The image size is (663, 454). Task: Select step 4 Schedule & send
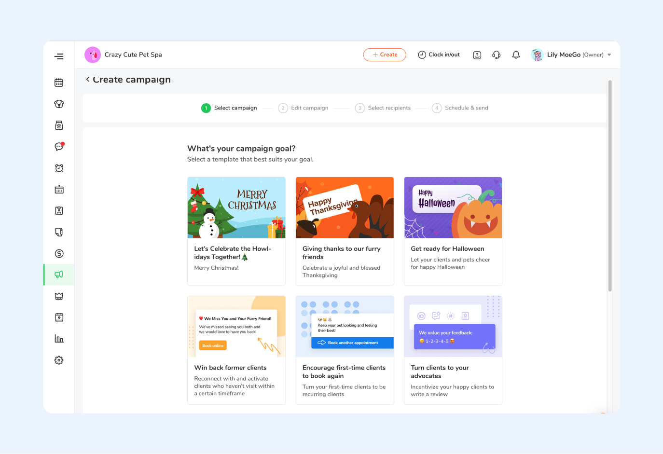click(x=460, y=108)
